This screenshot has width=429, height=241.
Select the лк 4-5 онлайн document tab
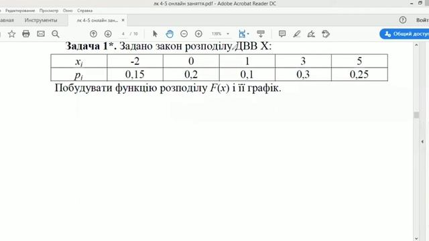tap(97, 20)
